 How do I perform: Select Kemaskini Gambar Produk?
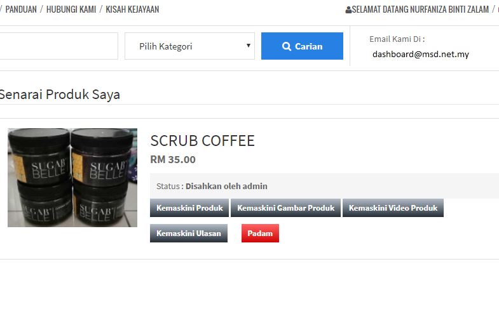click(285, 208)
